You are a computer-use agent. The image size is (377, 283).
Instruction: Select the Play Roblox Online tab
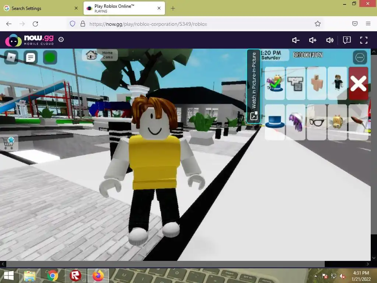click(x=124, y=8)
